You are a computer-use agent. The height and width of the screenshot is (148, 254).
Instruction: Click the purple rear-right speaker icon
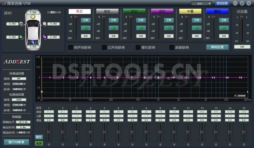pyautogui.click(x=44, y=37)
